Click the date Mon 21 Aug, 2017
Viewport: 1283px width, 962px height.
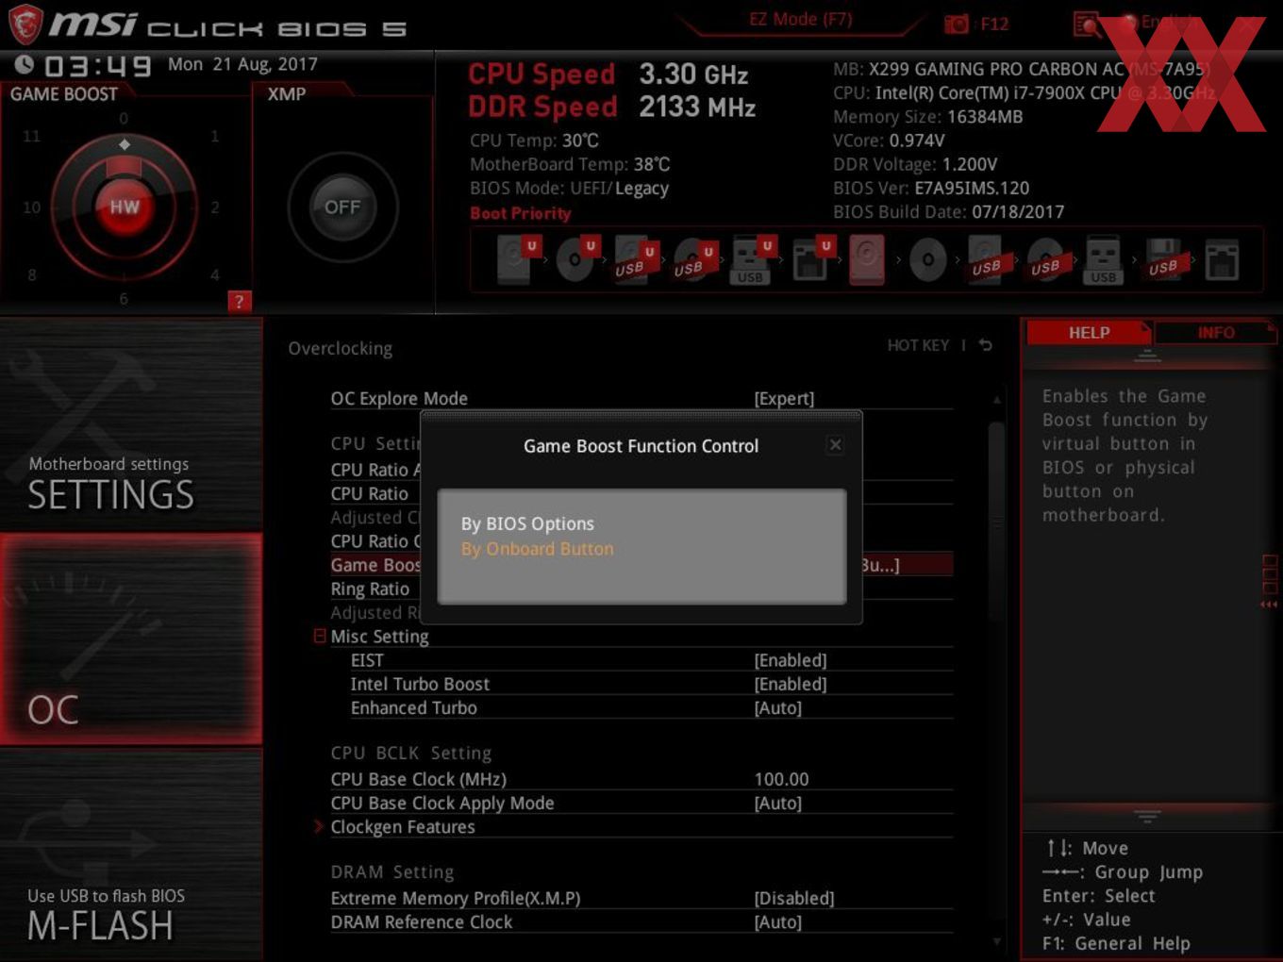(242, 64)
